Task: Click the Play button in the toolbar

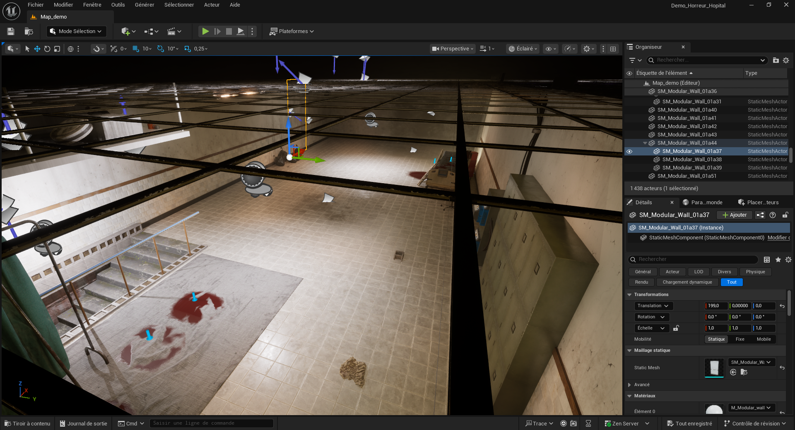Action: coord(205,31)
